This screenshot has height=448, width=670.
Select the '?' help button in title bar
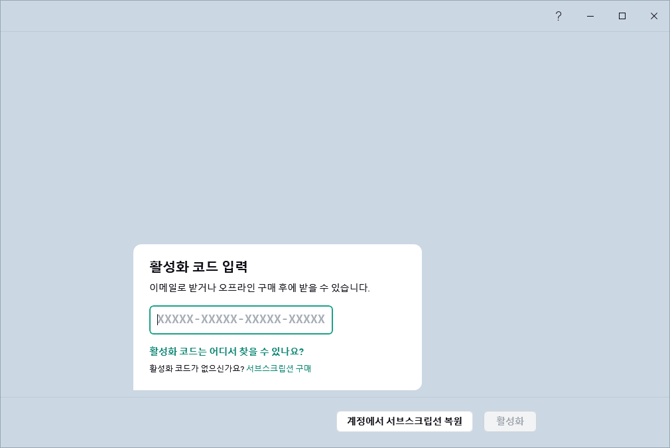[558, 16]
